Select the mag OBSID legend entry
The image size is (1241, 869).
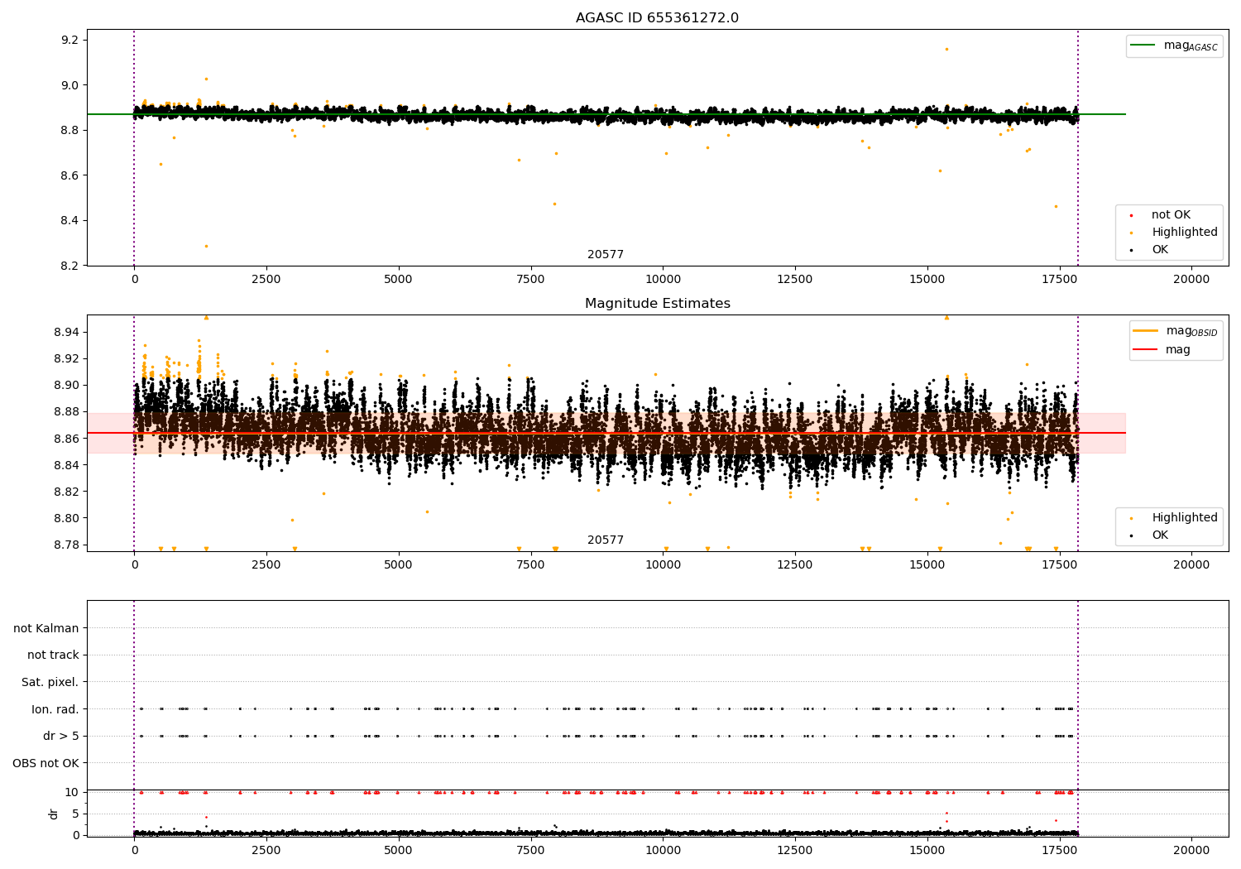1175,331
